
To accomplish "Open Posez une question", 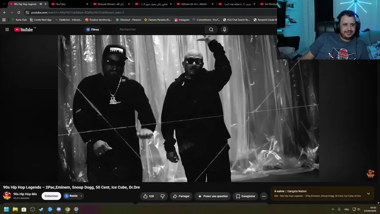I will coord(213,196).
